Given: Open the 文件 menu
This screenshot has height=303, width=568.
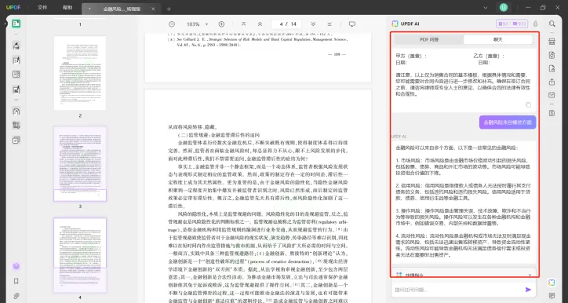Looking at the screenshot, I should tap(42, 8).
